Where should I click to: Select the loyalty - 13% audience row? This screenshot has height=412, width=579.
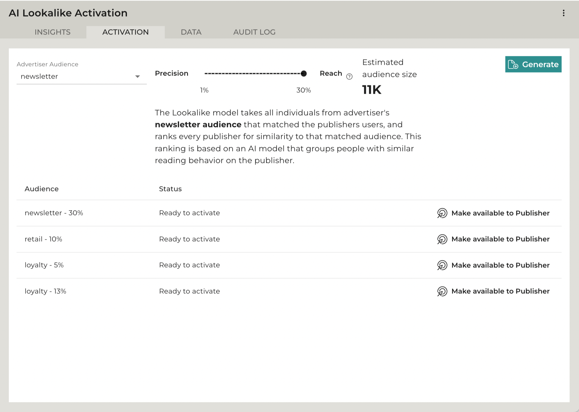pos(289,291)
